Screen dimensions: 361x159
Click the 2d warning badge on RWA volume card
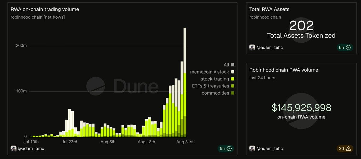click(345, 148)
